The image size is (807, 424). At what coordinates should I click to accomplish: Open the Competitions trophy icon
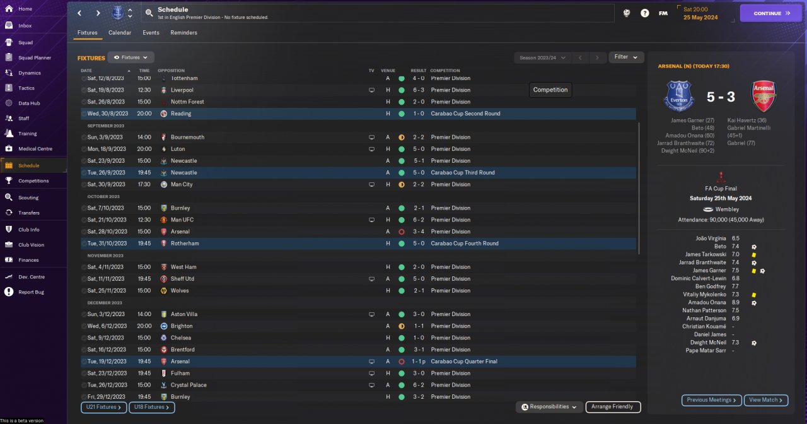9,180
